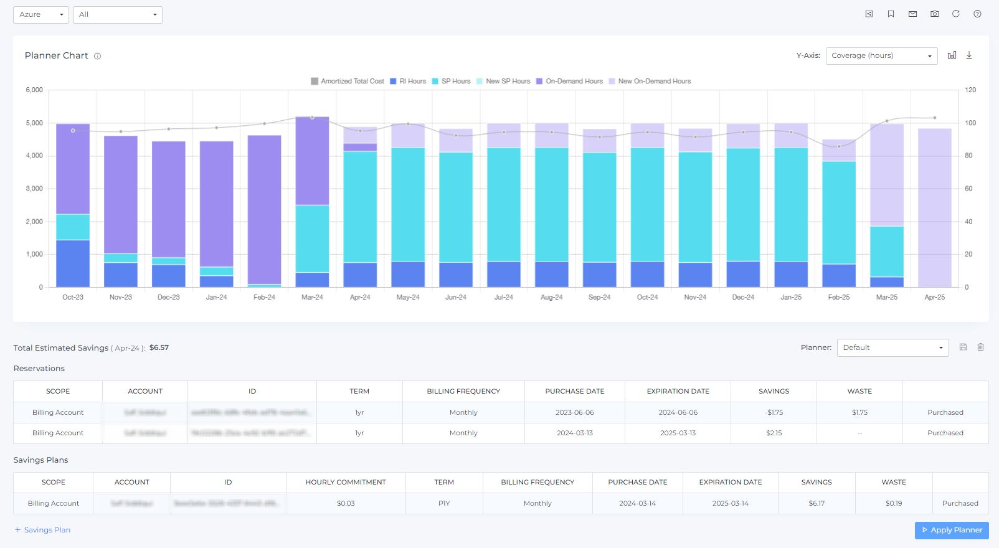Open the Azure provider dropdown
The width and height of the screenshot is (999, 548).
point(41,14)
